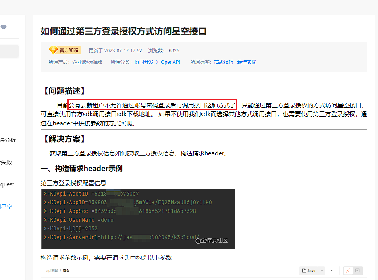Click the three-dot more options icon
The image size is (378, 280).
pyautogui.click(x=332, y=270)
